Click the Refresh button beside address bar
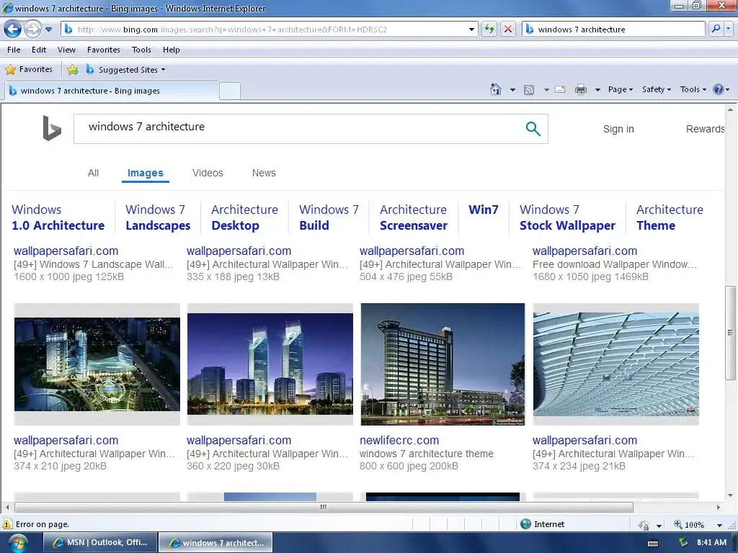The width and height of the screenshot is (738, 553). pyautogui.click(x=489, y=29)
